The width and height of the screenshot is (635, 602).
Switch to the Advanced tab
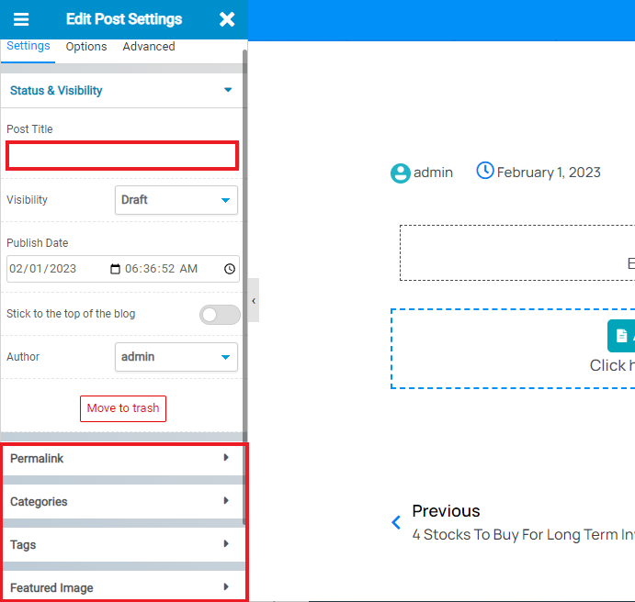149,47
